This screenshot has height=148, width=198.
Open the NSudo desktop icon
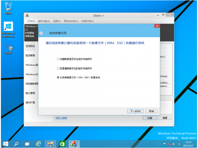coord(8,49)
